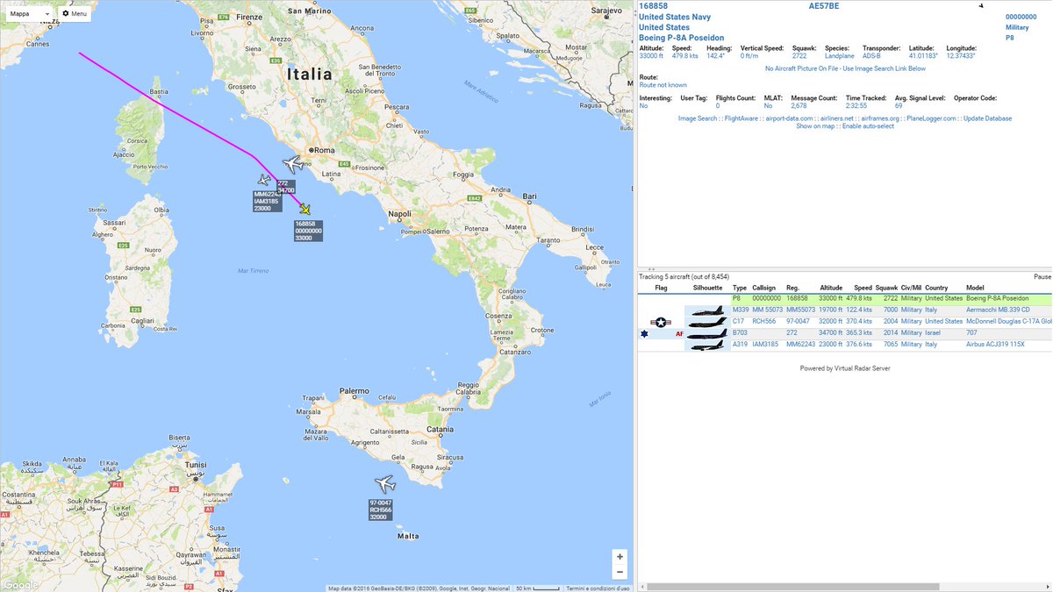
Task: Click registration MM62243 in list
Action: (x=800, y=346)
